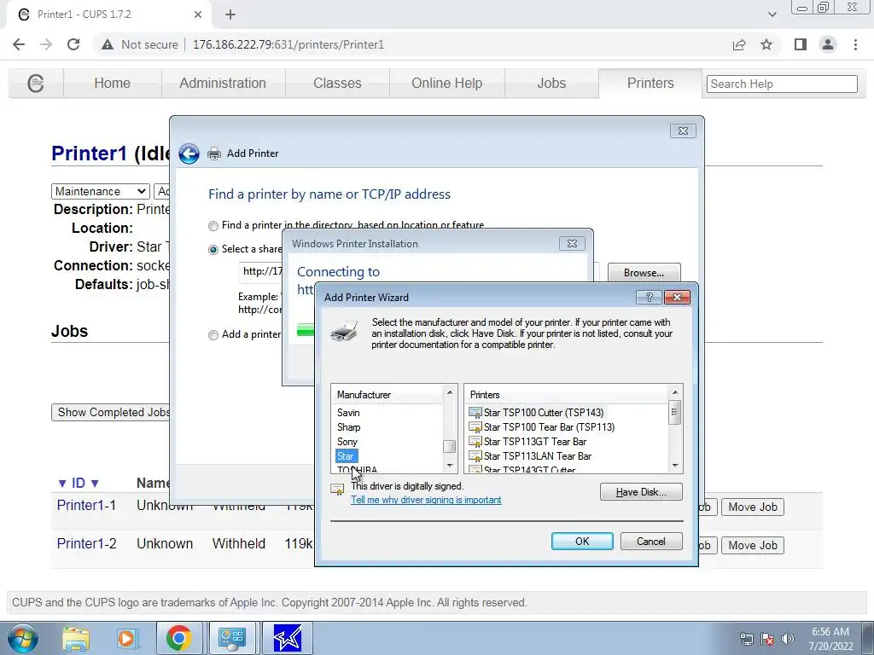
Task: Click the blue back arrow in Add Printer dialog
Action: click(189, 154)
